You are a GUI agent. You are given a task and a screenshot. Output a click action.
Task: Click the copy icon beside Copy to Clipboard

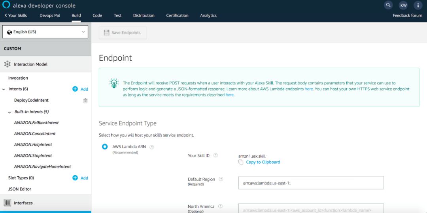(x=241, y=162)
